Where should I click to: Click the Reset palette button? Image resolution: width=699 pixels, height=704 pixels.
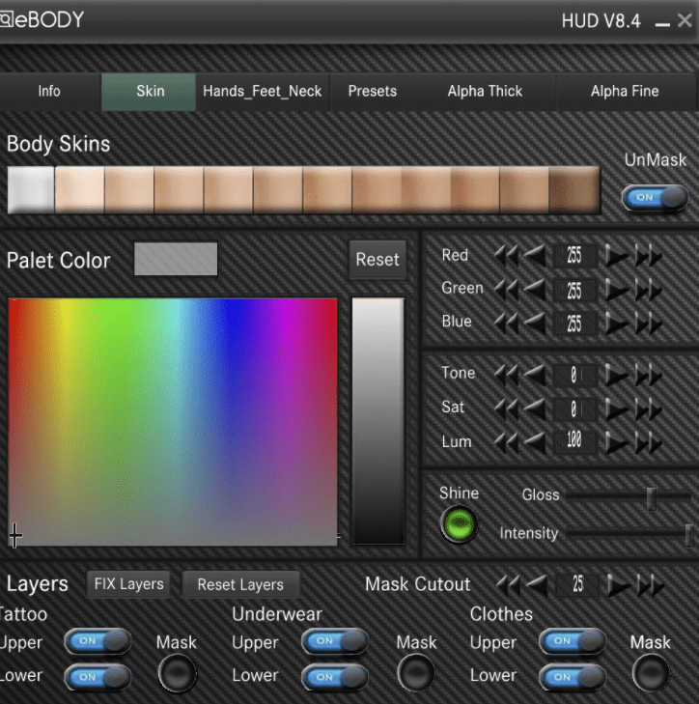[377, 260]
